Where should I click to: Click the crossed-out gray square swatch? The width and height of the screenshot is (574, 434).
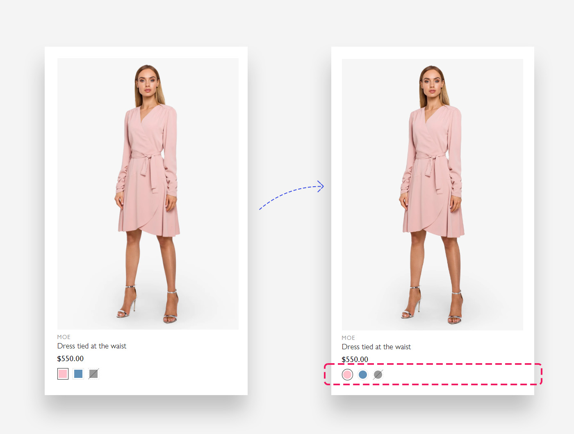93,374
